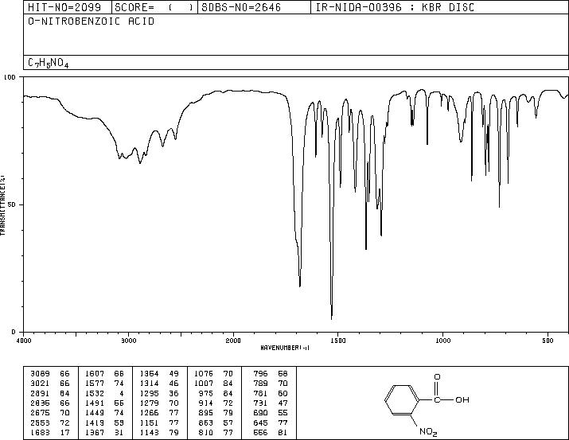Click the 1000 wavenumber axis tick label
The width and height of the screenshot is (569, 440).
coord(442,341)
